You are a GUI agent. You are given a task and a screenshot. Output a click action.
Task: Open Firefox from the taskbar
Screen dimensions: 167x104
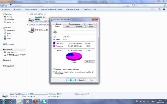[x=35, y=101]
